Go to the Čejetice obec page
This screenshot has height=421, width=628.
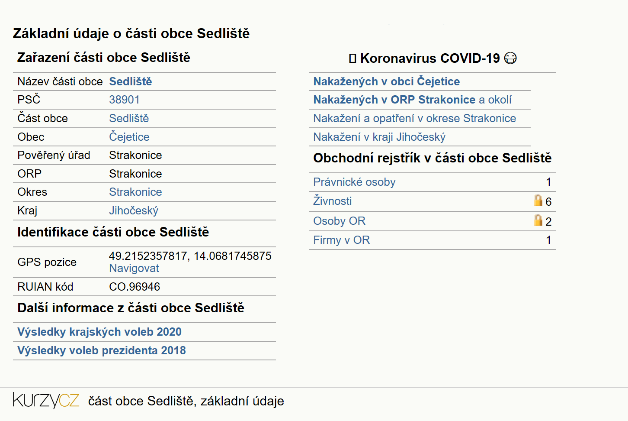[x=129, y=136]
